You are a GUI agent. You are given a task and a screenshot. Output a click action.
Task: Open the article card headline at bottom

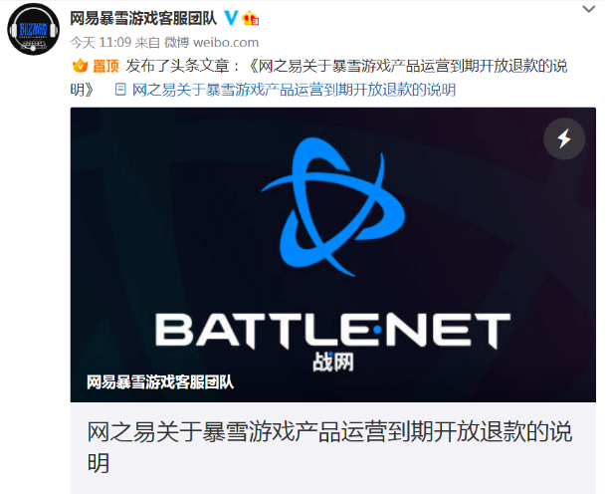pos(329,447)
